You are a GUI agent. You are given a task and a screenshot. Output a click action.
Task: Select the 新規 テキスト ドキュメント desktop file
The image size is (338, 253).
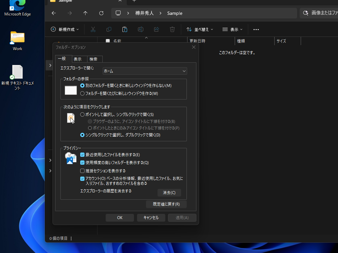pyautogui.click(x=17, y=77)
